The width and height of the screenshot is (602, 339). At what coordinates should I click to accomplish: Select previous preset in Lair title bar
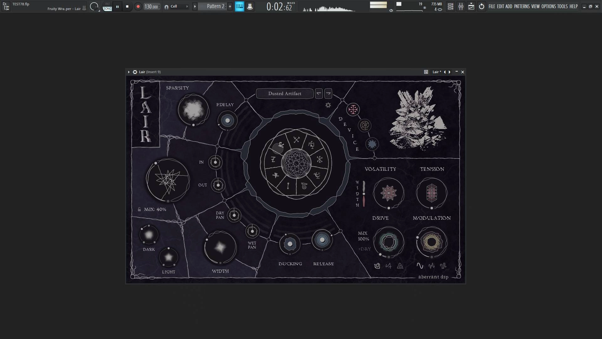tap(445, 72)
